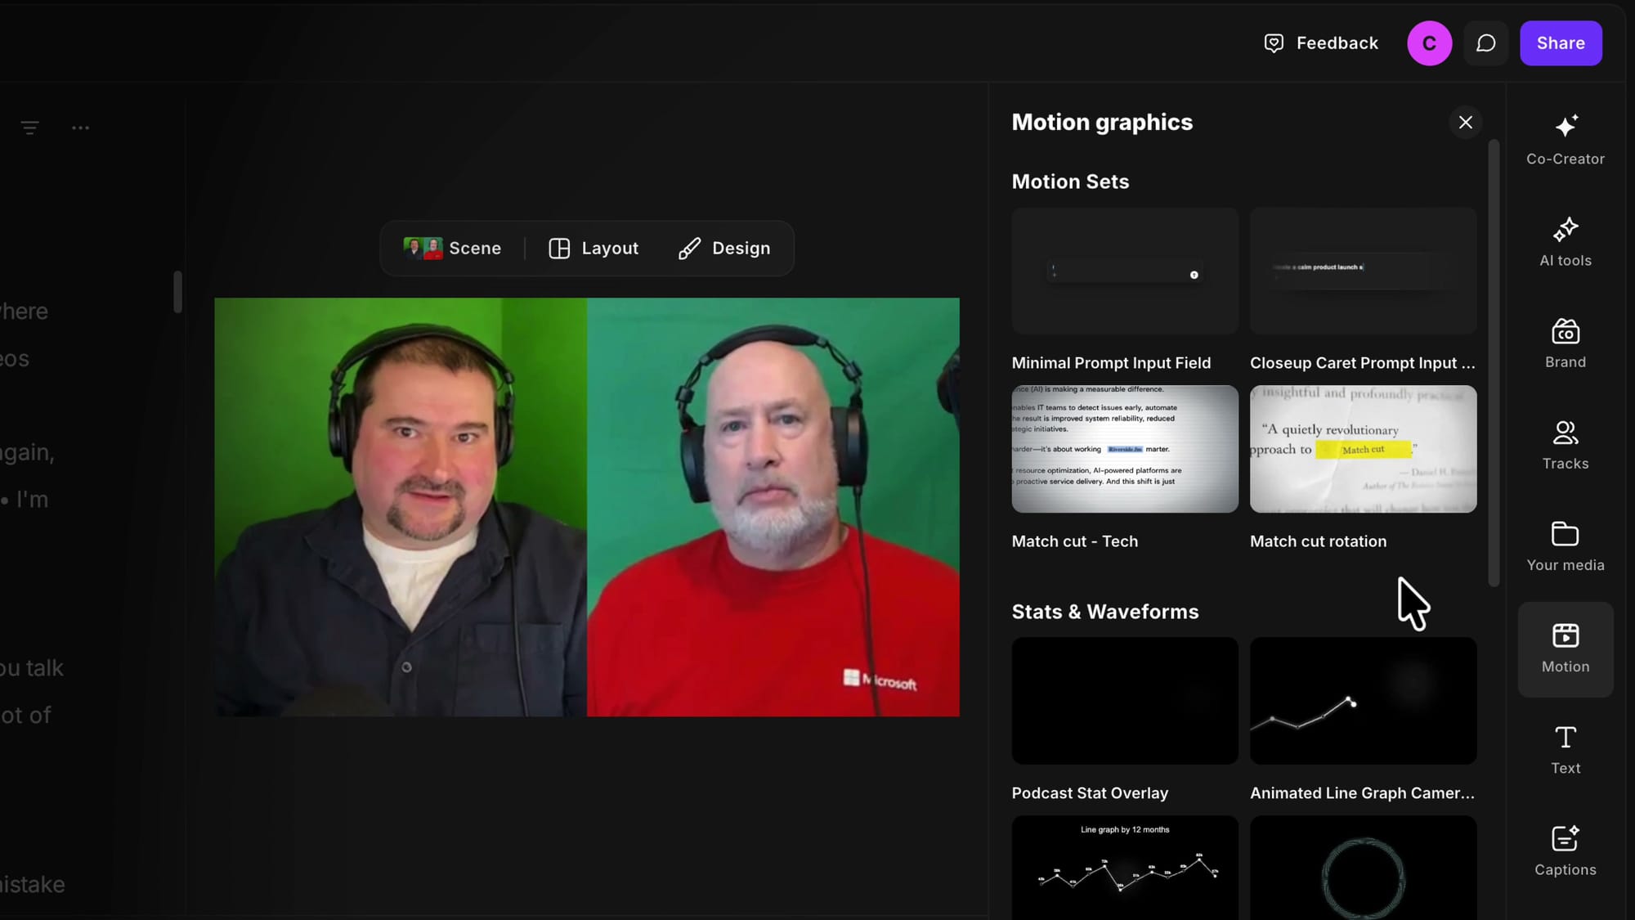Open the Feedback link
1635x920 pixels.
tap(1321, 43)
